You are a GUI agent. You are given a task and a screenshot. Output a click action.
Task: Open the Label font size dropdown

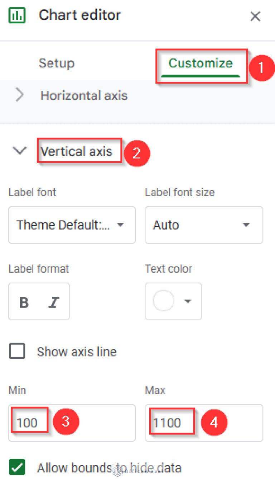coord(203,225)
